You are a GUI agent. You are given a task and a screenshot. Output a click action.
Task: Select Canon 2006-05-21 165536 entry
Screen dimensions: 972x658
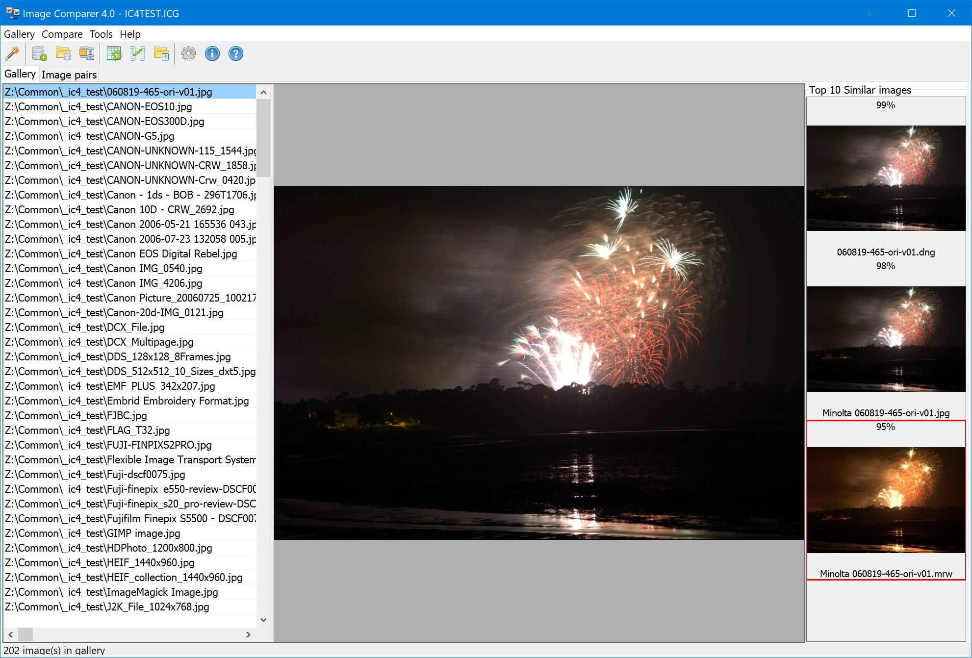(x=129, y=224)
